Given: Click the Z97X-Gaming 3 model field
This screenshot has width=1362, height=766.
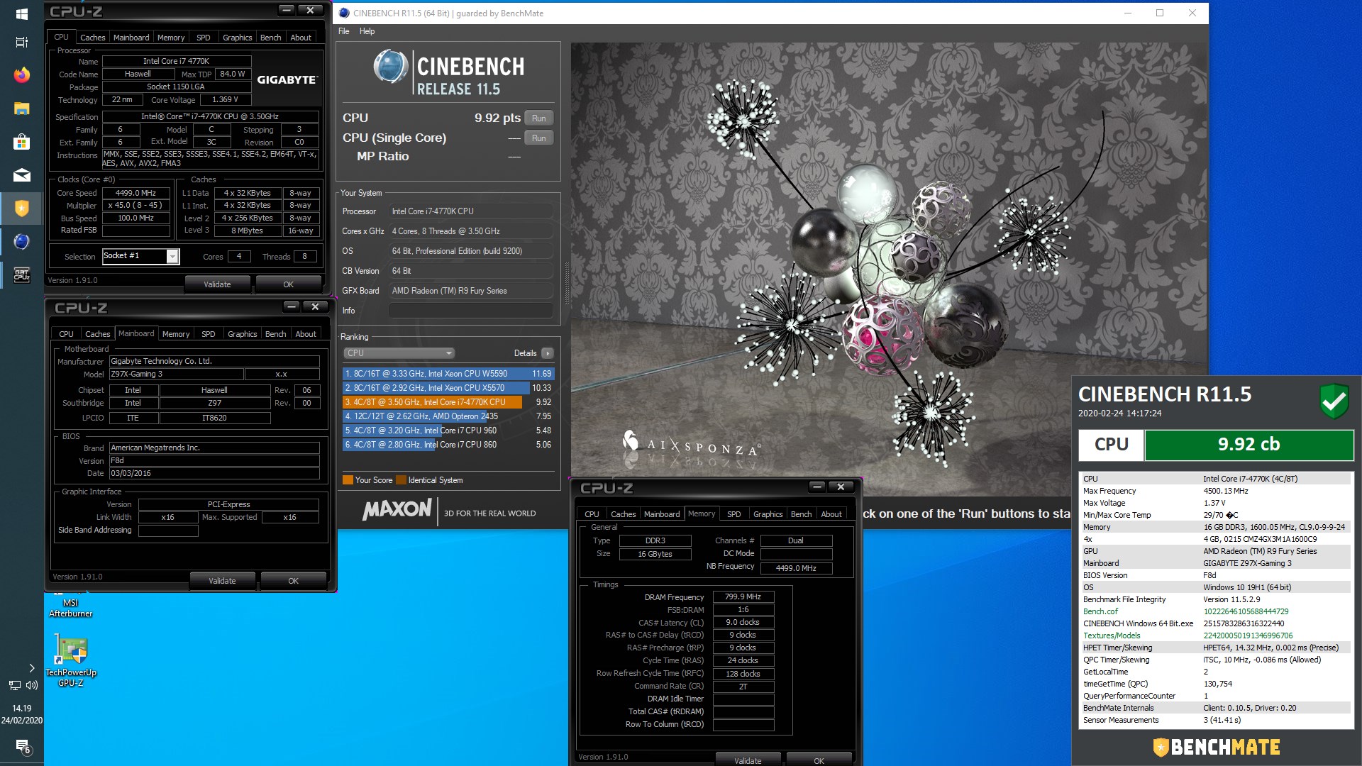Looking at the screenshot, I should click(176, 374).
